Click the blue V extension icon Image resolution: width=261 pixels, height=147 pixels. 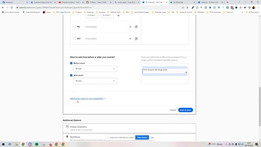pyautogui.click(x=219, y=7)
